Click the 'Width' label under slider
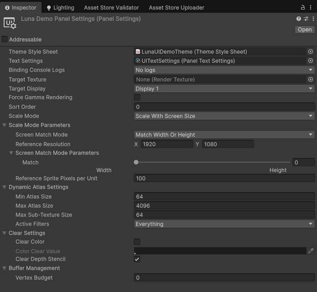Viewport: 317px width, 292px height. point(104,170)
